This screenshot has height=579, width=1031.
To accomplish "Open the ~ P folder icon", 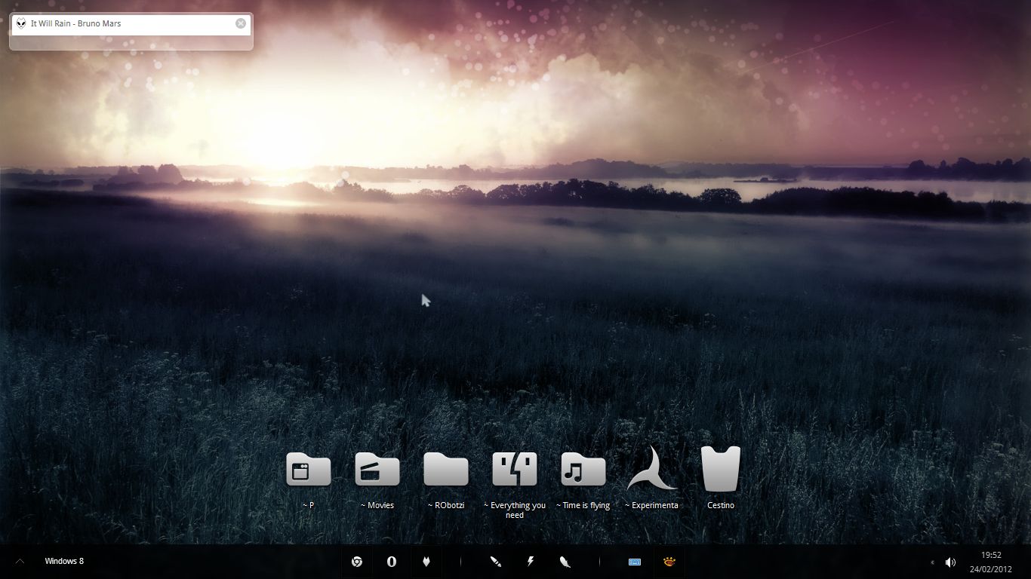I will (308, 469).
